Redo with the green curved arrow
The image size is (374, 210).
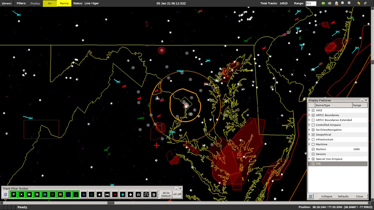(x=365, y=3)
